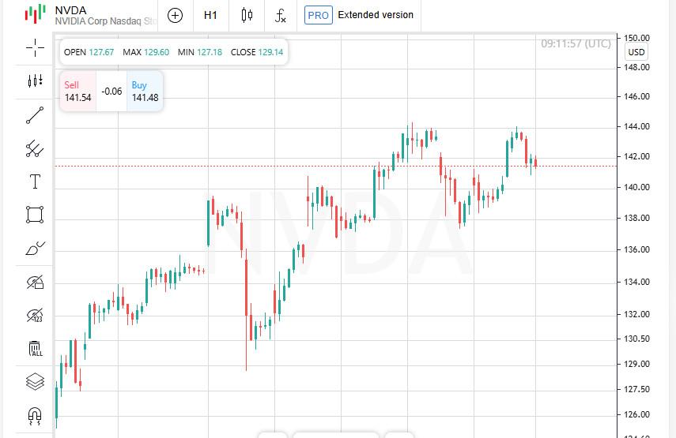Click the 130.50 price axis label
This screenshot has height=438, width=676.
pos(636,339)
